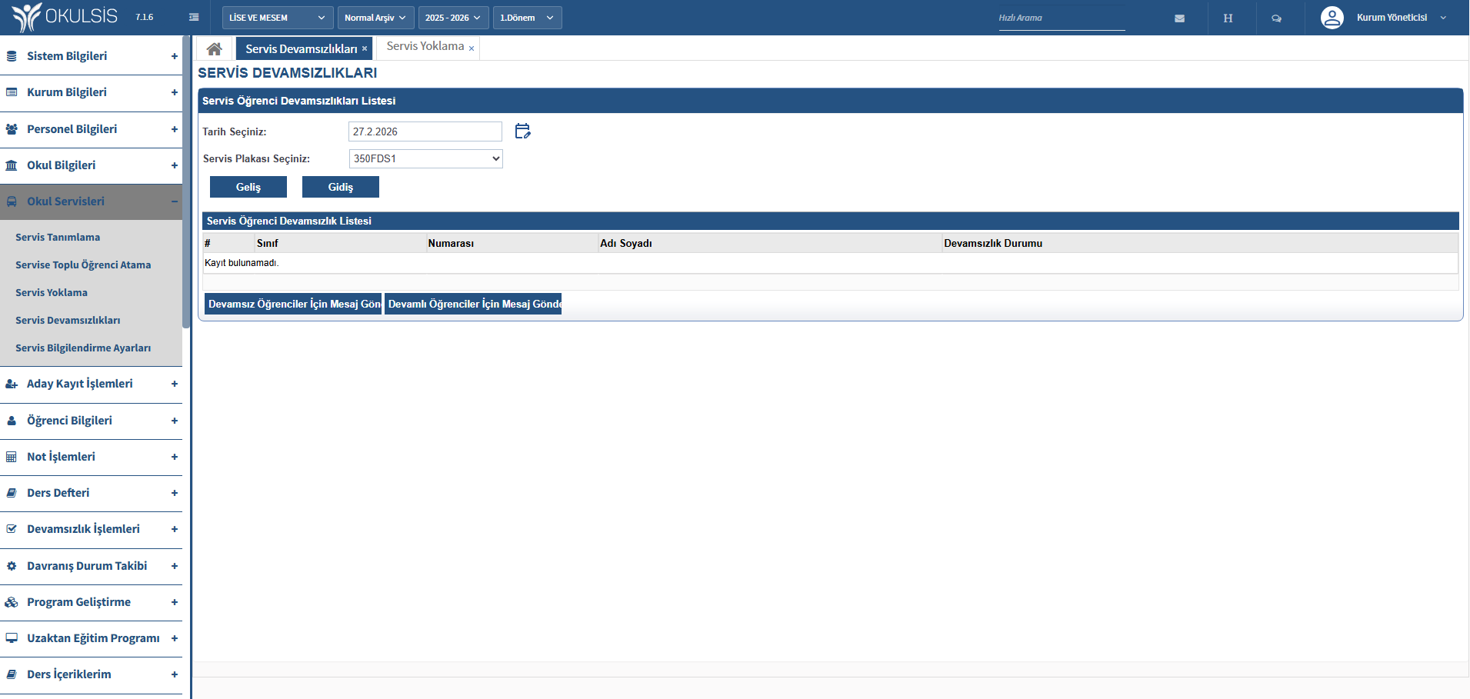Open the chat bubbles icon
The width and height of the screenshot is (1470, 699).
tap(1276, 18)
